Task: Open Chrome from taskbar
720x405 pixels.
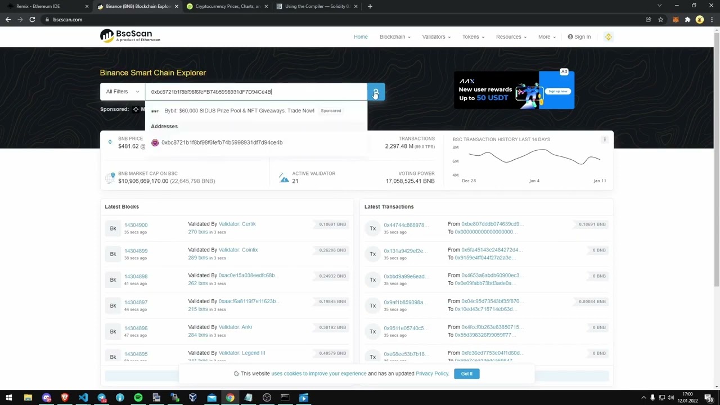Action: pyautogui.click(x=230, y=398)
